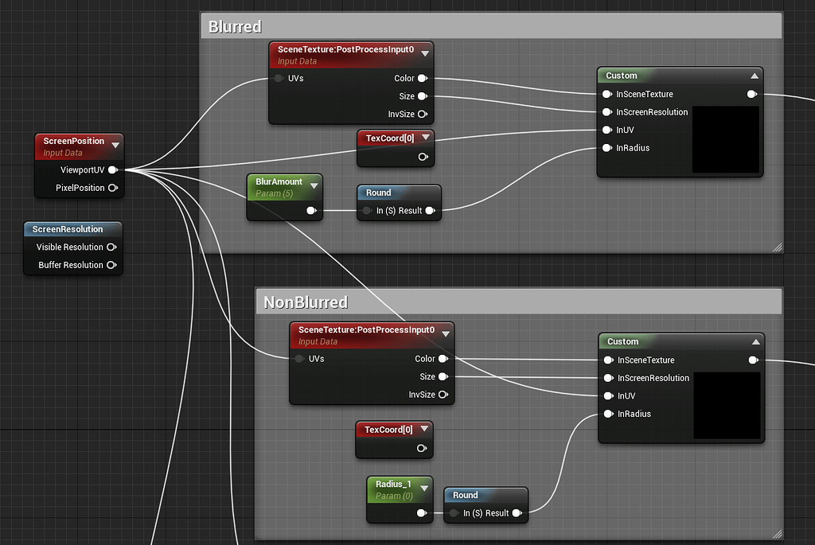The height and width of the screenshot is (545, 815).
Task: Click the Color output pin on Blurred SceneTexture node
Action: tap(423, 78)
